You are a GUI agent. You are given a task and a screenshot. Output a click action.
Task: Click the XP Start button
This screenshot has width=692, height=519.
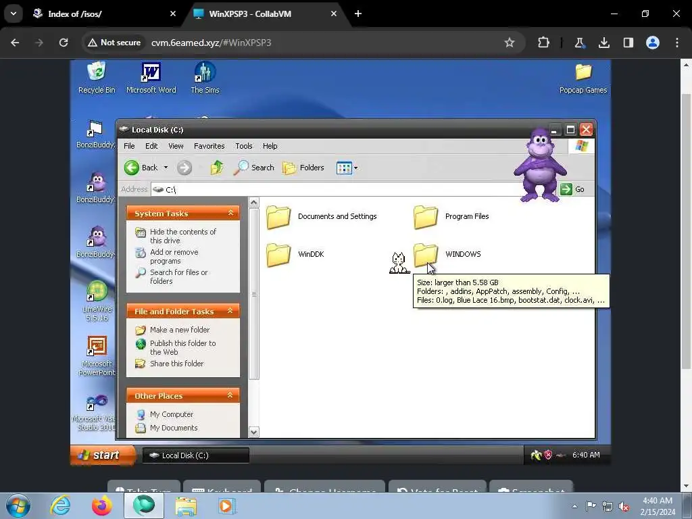pos(103,455)
